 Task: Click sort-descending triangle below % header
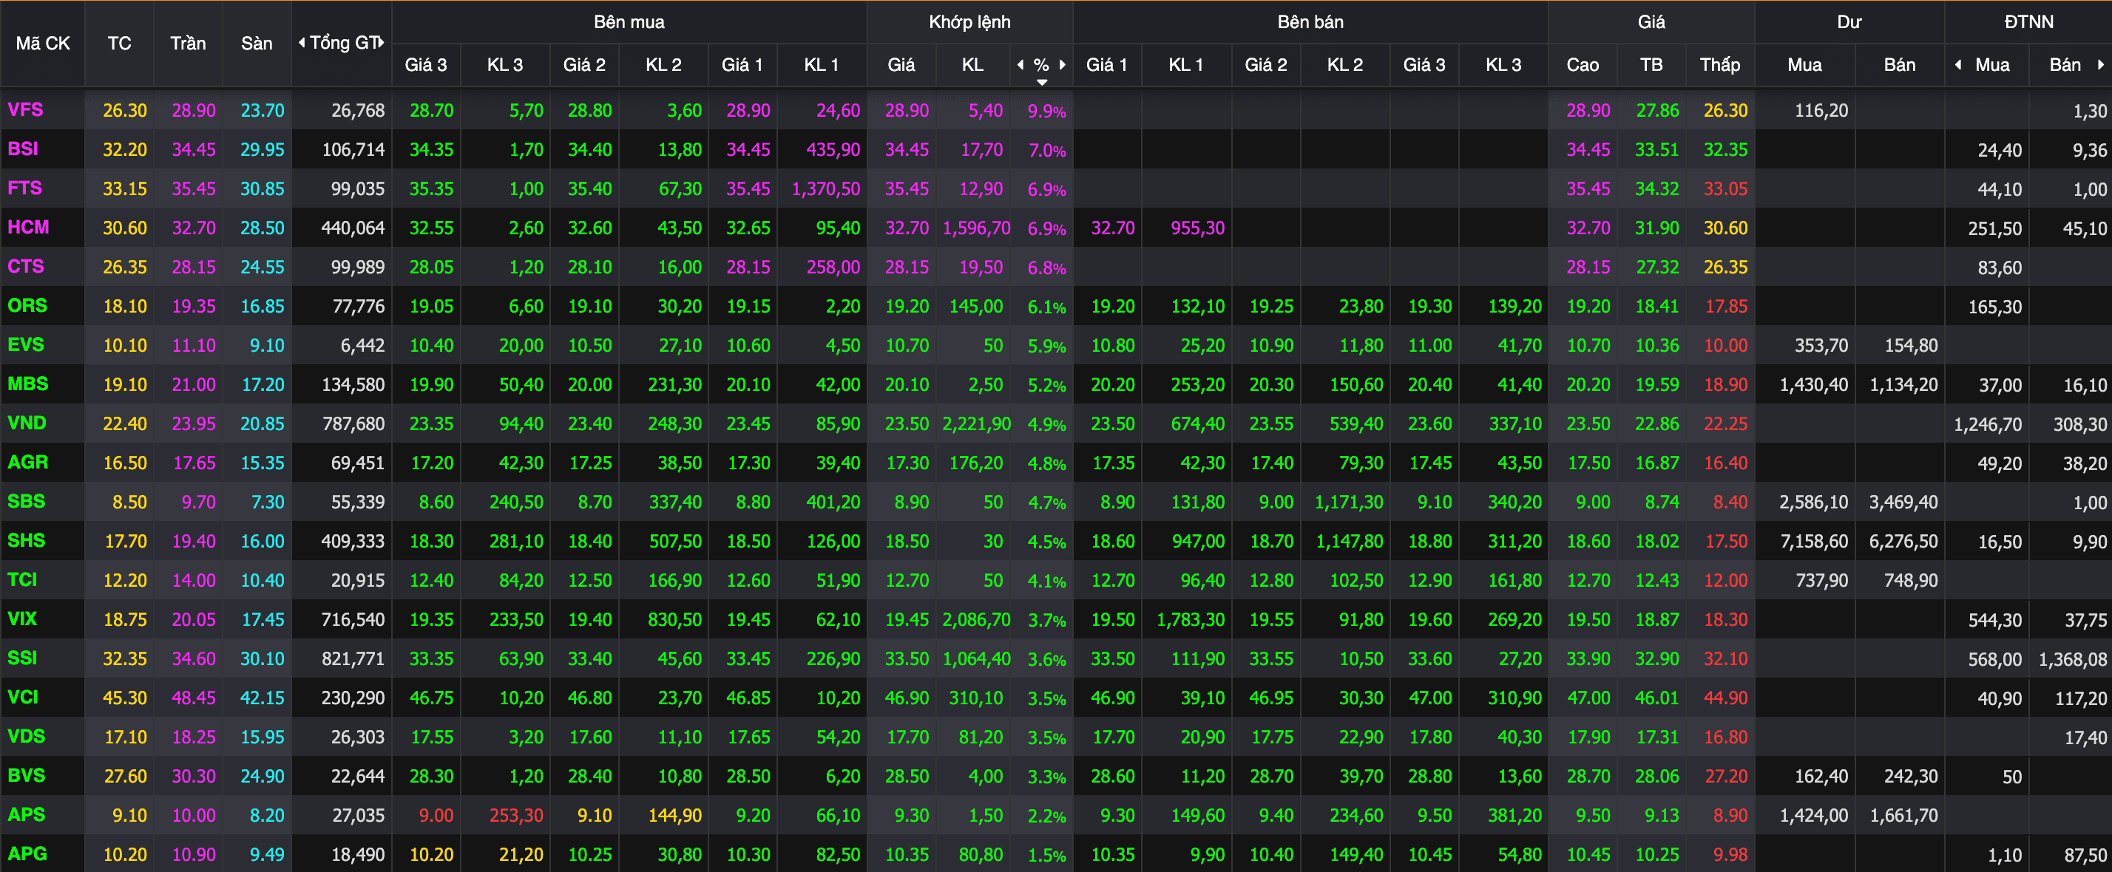click(1041, 82)
